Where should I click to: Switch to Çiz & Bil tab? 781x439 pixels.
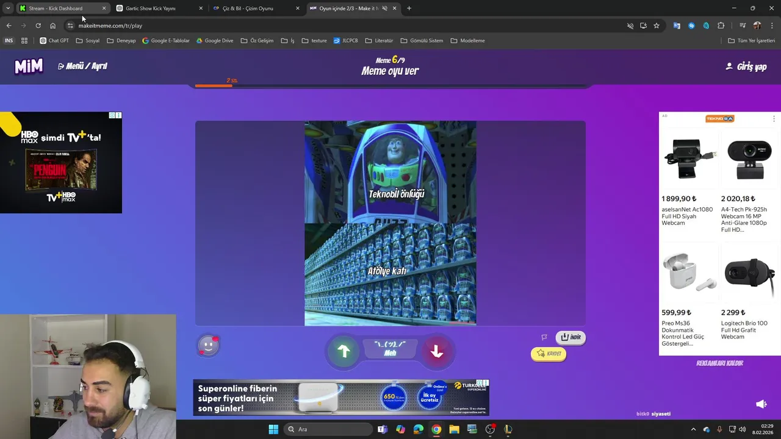coord(254,9)
